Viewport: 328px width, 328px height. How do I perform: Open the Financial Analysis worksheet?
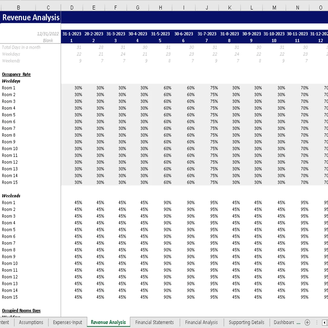click(x=201, y=322)
